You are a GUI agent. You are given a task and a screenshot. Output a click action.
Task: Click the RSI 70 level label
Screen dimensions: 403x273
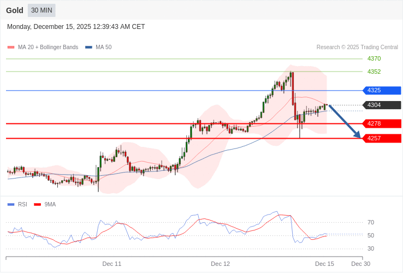pos(371,222)
